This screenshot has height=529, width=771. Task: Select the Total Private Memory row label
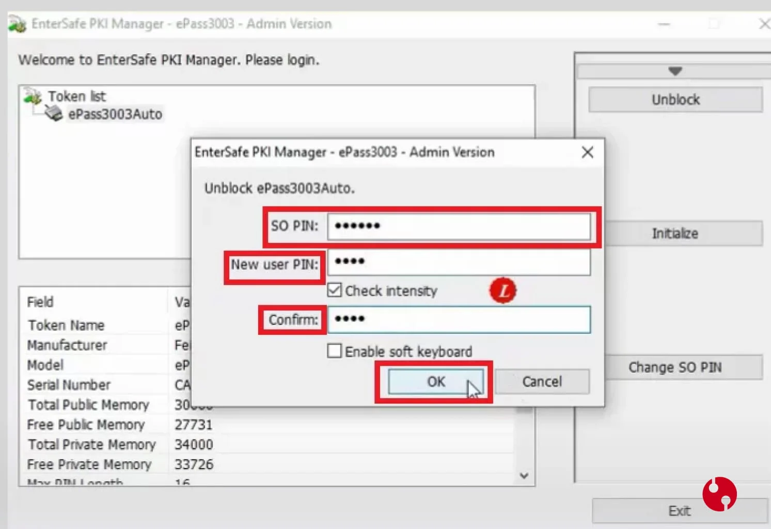tap(91, 445)
